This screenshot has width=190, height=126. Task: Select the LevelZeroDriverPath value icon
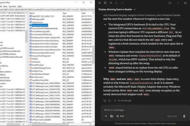[x=30, y=80]
